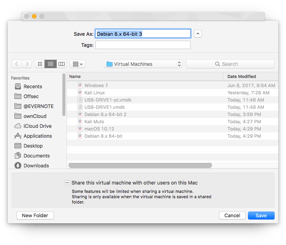Click the forward navigation arrow

point(27,64)
